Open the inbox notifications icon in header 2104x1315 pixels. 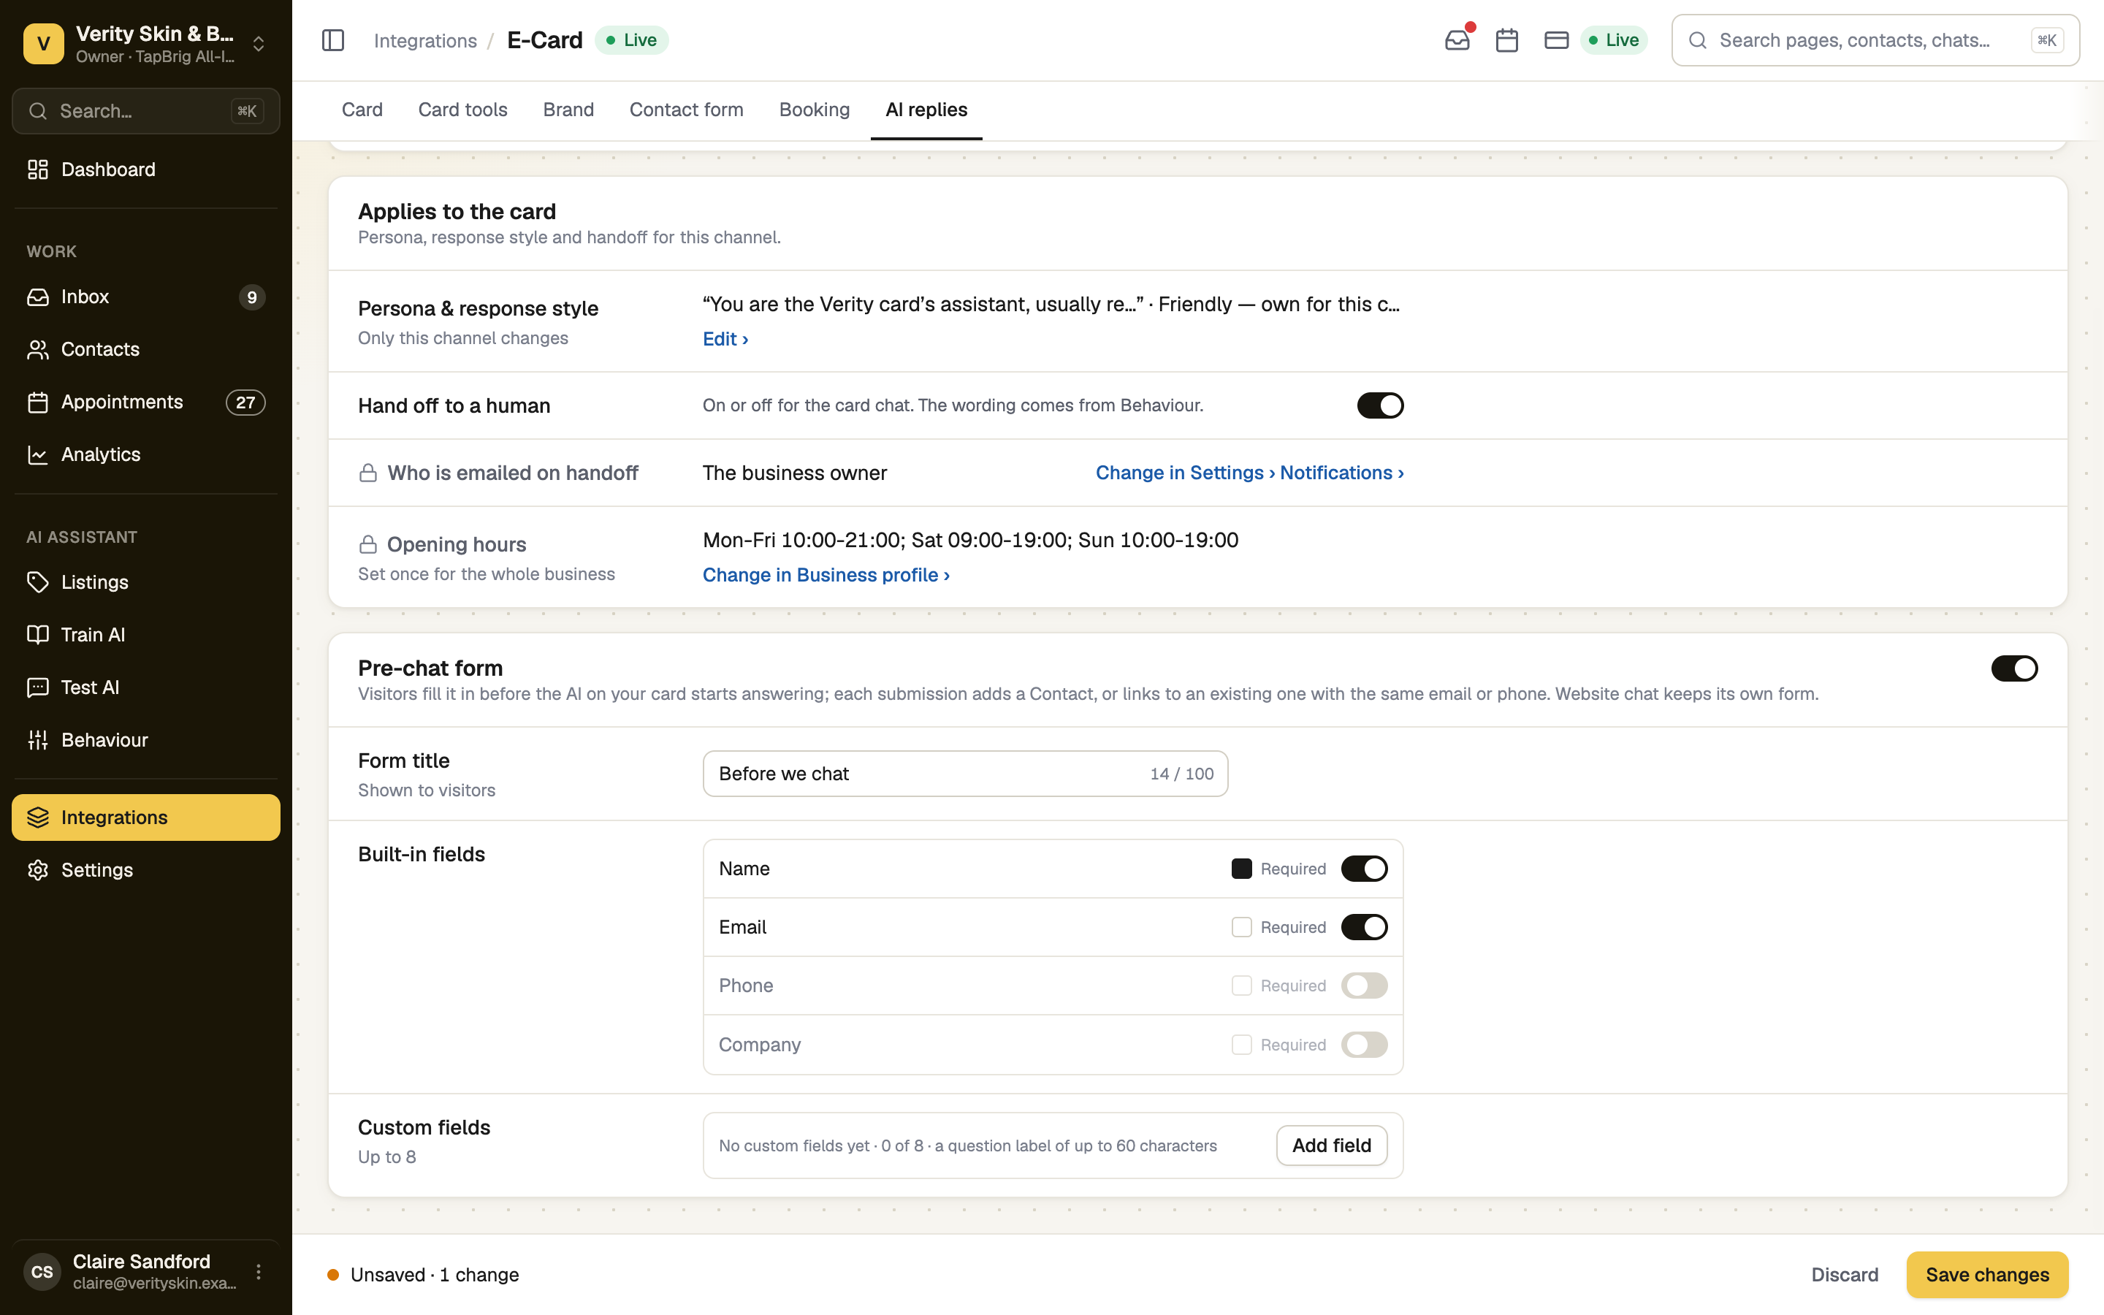[1457, 40]
